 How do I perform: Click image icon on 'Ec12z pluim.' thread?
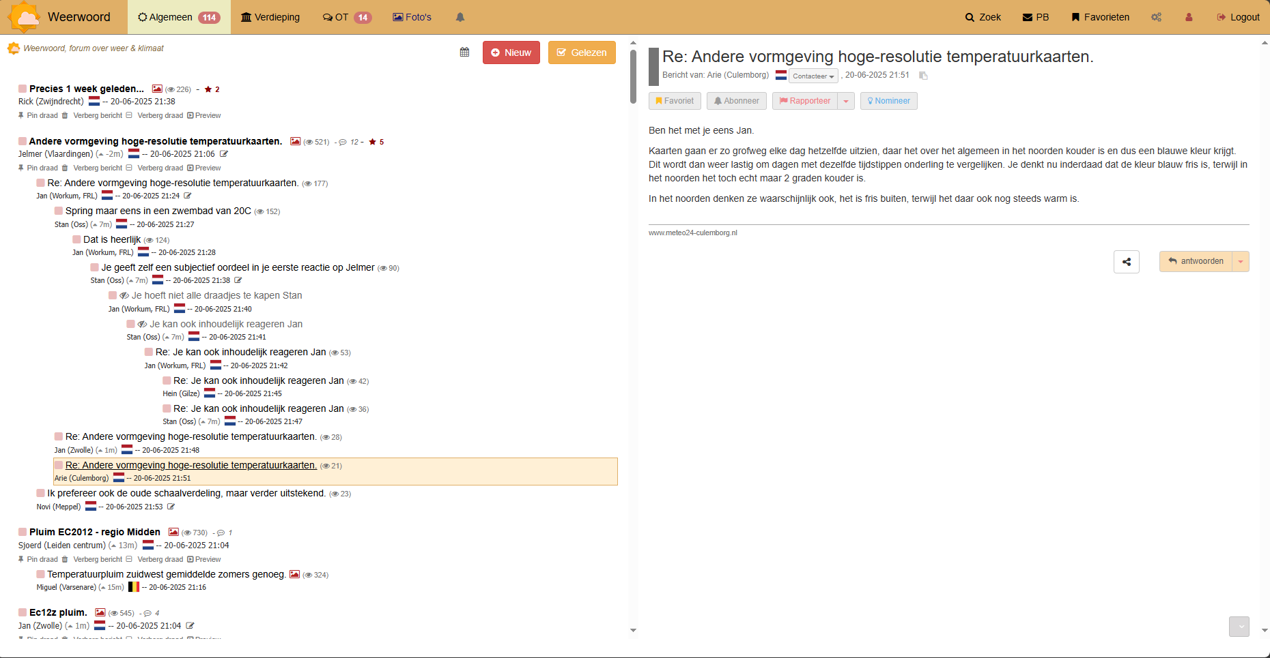coord(100,612)
